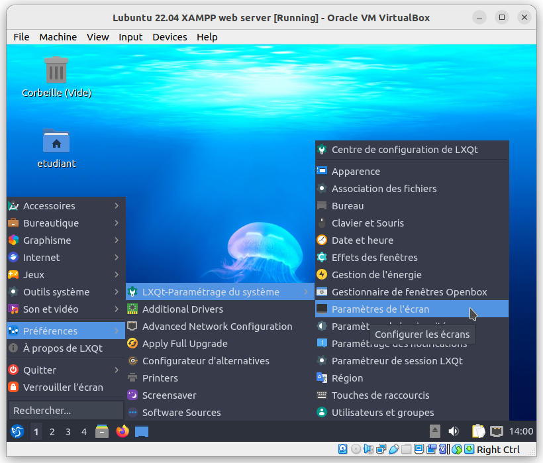Open Centre de configuration de LXQt
The width and height of the screenshot is (543, 463).
coord(404,150)
